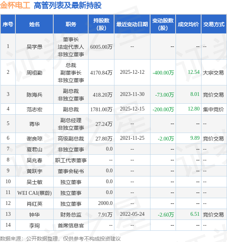This screenshot has height=242, width=227.
Task: Click the date 2023-11-30
Action: click(x=132, y=94)
